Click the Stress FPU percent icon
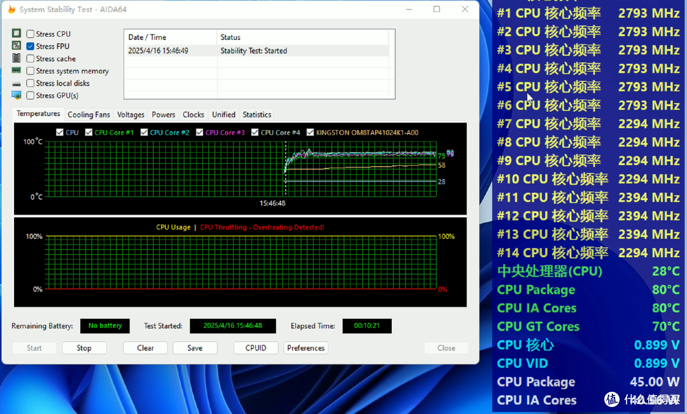 point(16,46)
